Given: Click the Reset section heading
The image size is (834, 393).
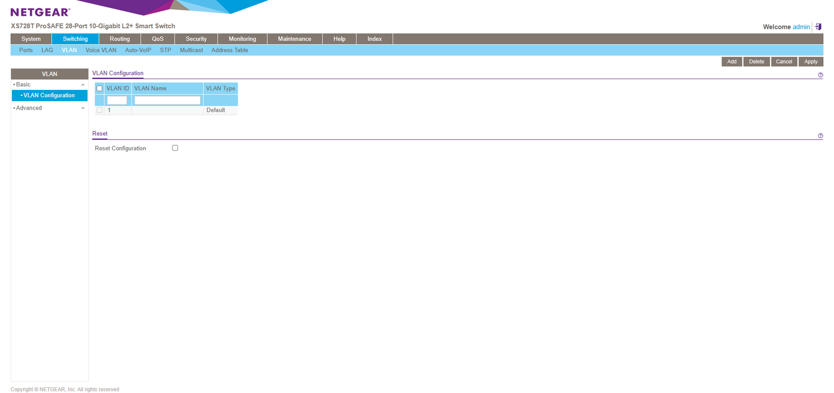Looking at the screenshot, I should 99,134.
